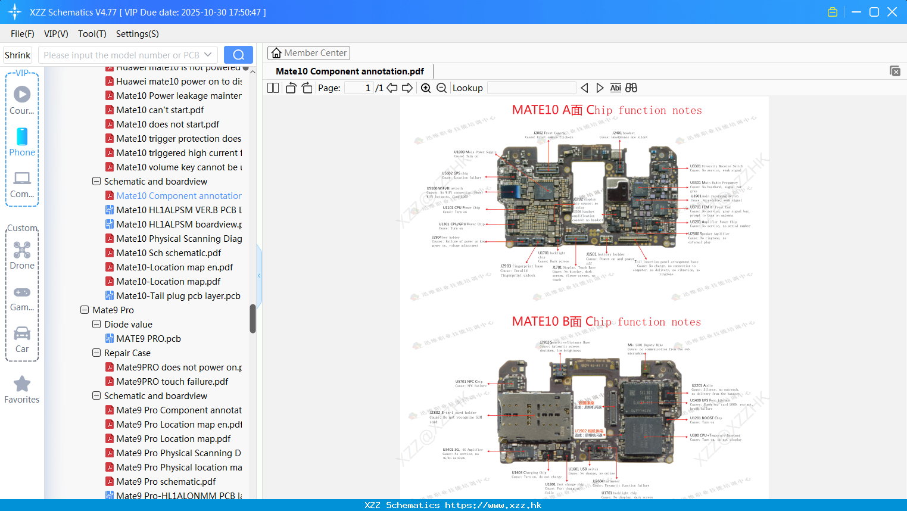
Task: Open the Car sidebar category
Action: pos(22,339)
